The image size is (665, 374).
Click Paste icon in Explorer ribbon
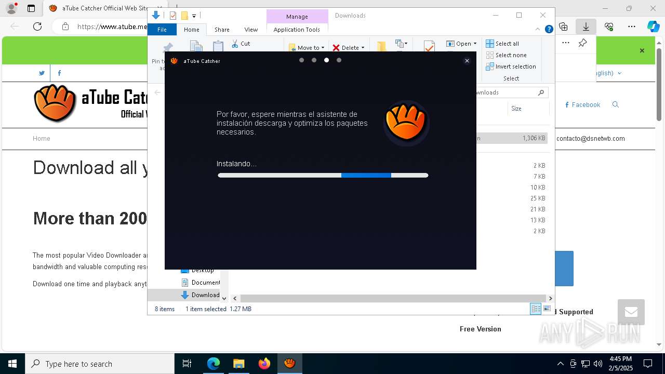(x=218, y=47)
